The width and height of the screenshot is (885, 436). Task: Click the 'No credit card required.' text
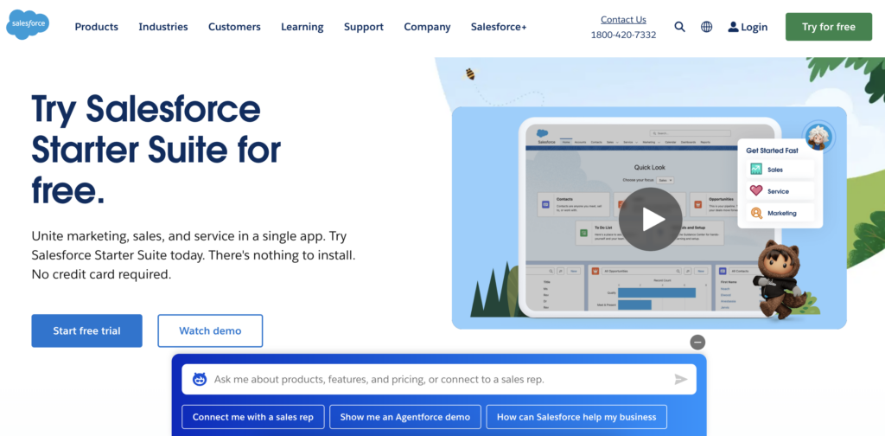(x=101, y=274)
